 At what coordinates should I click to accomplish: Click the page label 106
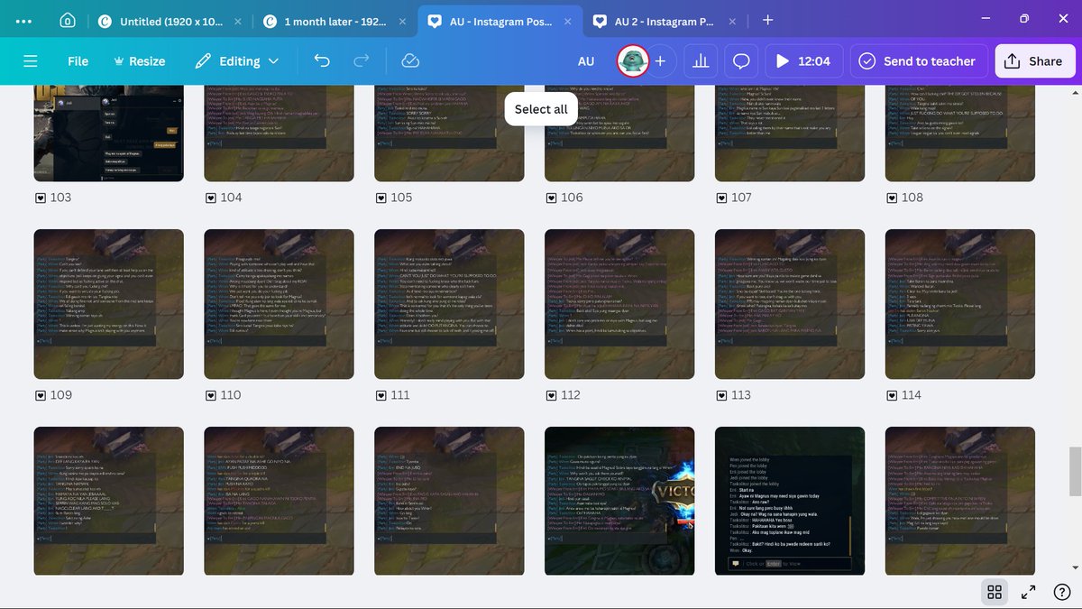[572, 198]
